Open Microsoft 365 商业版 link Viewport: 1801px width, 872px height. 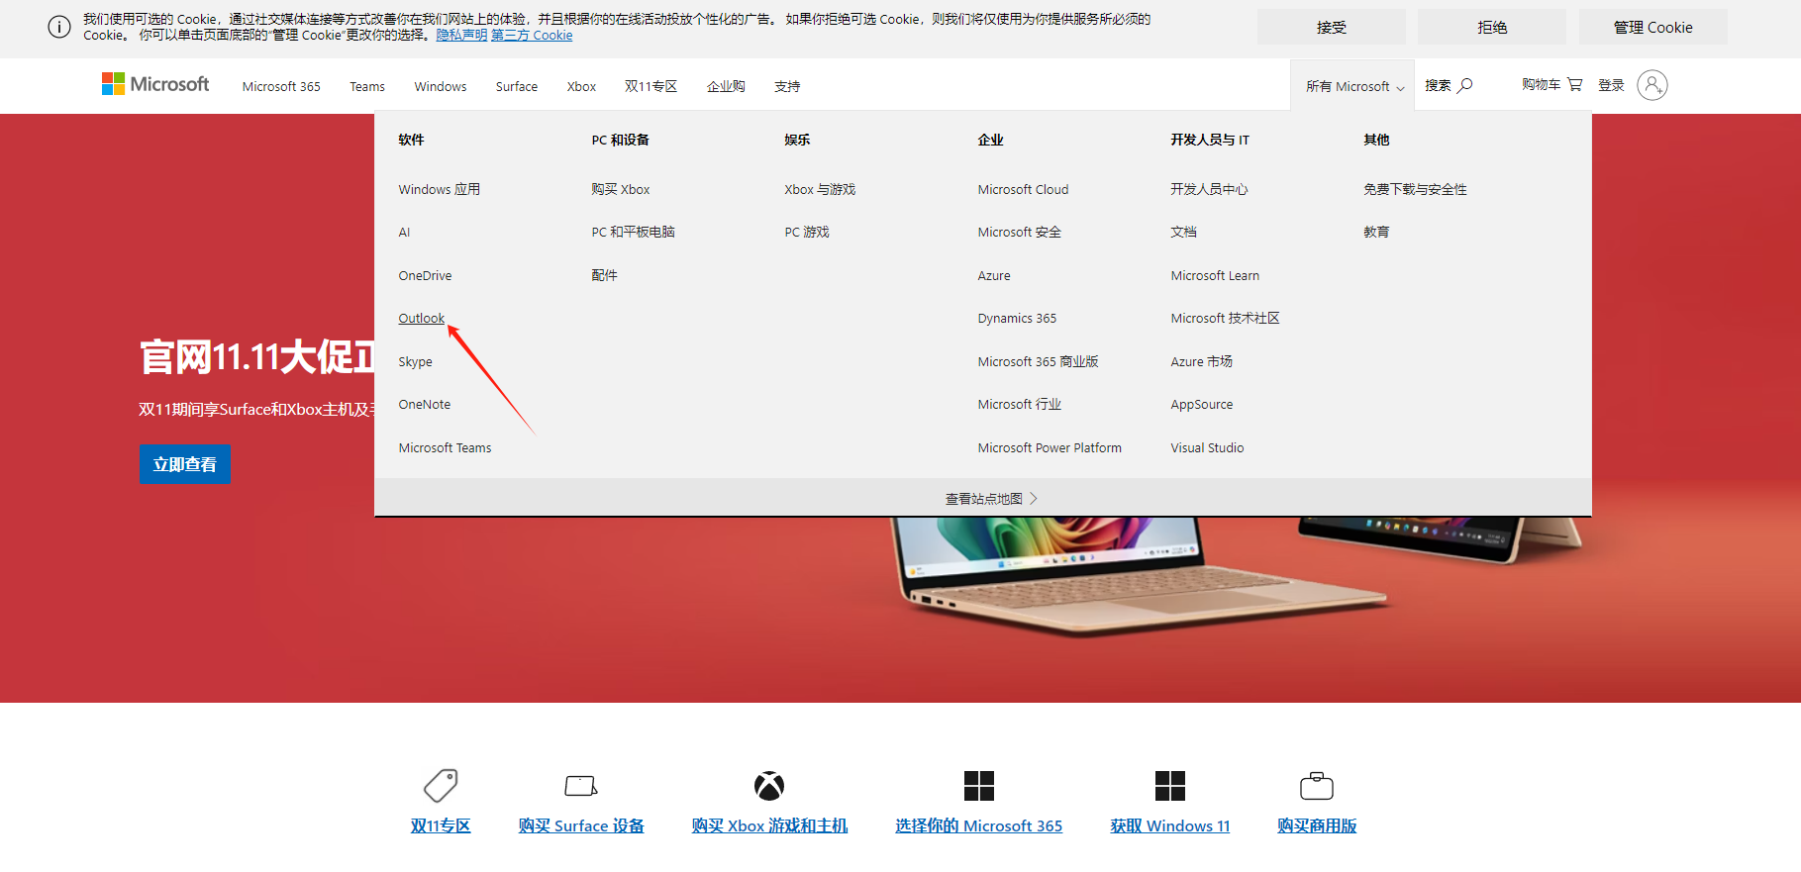tap(1038, 361)
